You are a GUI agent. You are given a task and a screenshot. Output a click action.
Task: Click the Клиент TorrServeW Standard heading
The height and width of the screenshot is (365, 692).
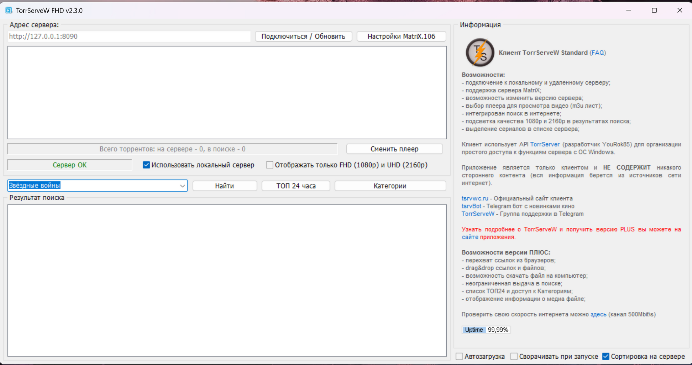point(543,53)
